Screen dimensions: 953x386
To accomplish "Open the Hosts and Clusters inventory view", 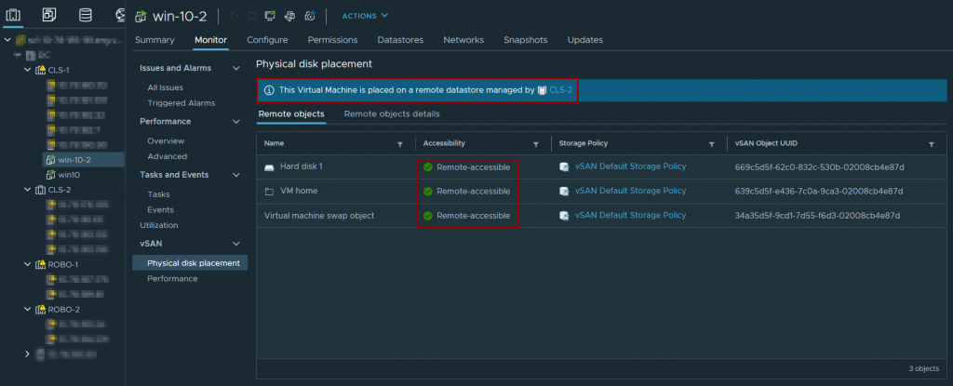I will [14, 15].
